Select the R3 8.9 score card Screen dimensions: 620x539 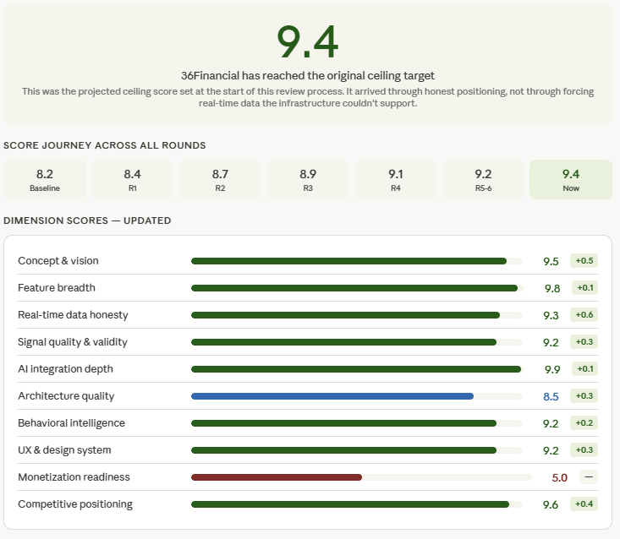pyautogui.click(x=308, y=179)
